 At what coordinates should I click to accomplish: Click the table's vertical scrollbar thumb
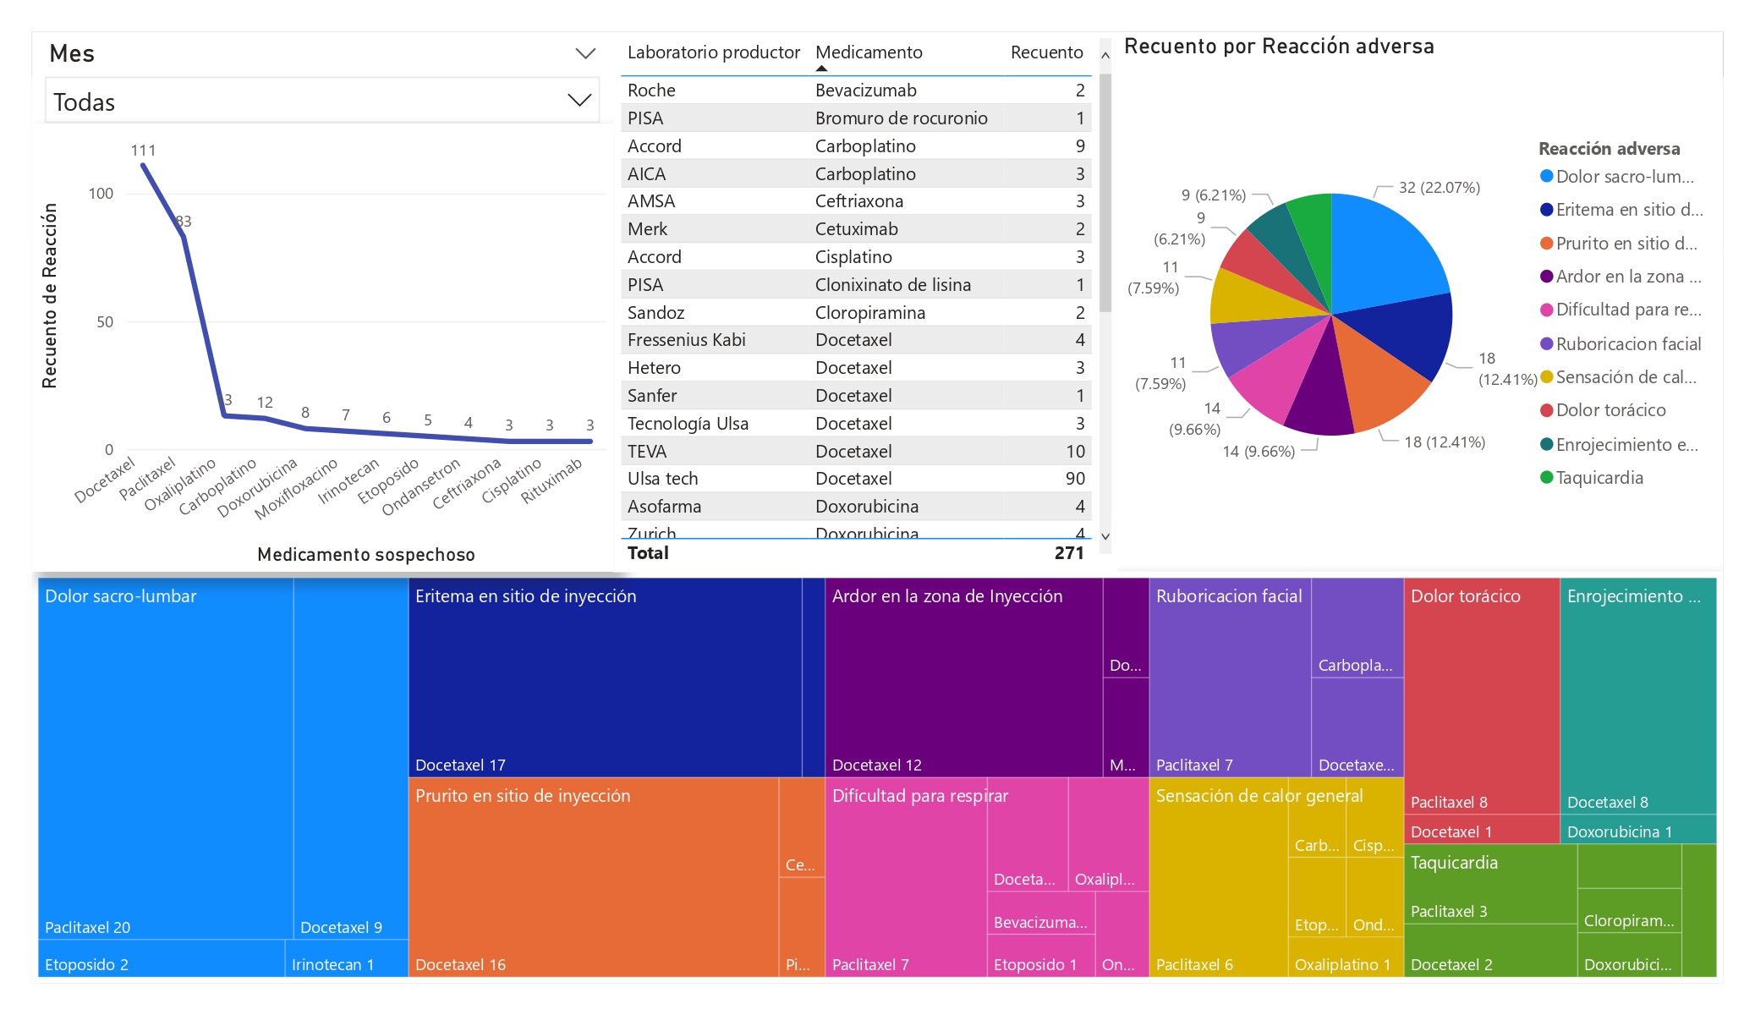[1105, 195]
